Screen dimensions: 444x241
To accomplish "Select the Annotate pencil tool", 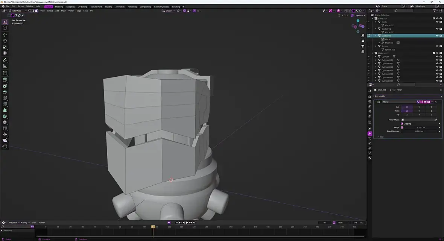I will [5, 60].
